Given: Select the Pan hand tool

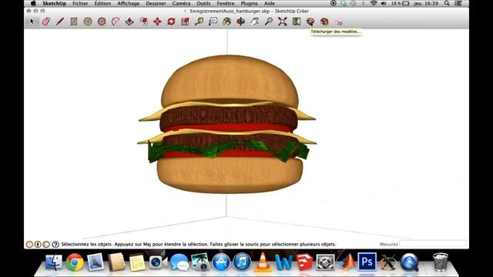Looking at the screenshot, I should click(x=255, y=22).
